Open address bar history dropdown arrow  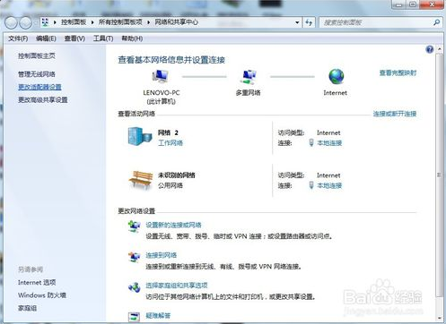click(x=297, y=22)
